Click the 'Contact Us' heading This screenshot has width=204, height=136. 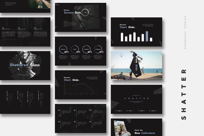pos(136,95)
